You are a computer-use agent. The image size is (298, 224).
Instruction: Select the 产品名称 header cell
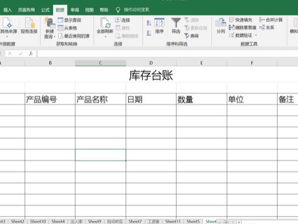pos(101,99)
